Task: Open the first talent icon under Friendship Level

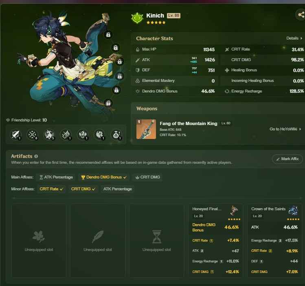Action: (15, 134)
